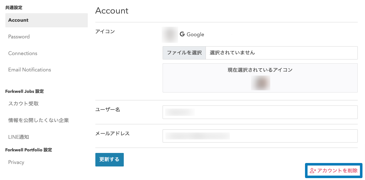
Task: Click the 現在選択されているアイコン panel
Action: click(260, 78)
